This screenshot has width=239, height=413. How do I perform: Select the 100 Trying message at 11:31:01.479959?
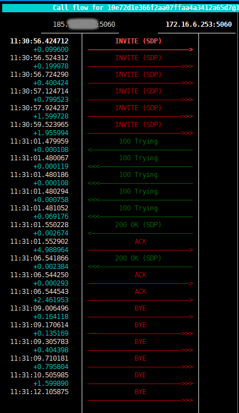[138, 141]
